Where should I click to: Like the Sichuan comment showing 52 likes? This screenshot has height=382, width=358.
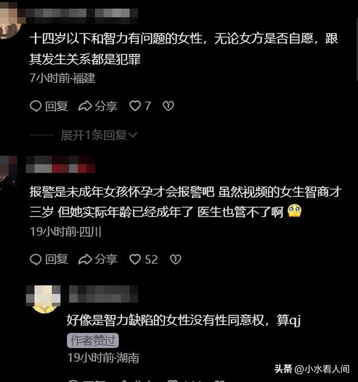pos(135,259)
